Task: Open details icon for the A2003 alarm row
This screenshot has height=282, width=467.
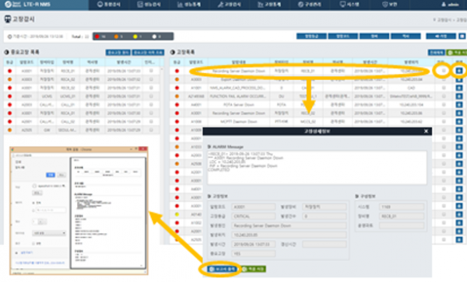Action: pos(459,155)
